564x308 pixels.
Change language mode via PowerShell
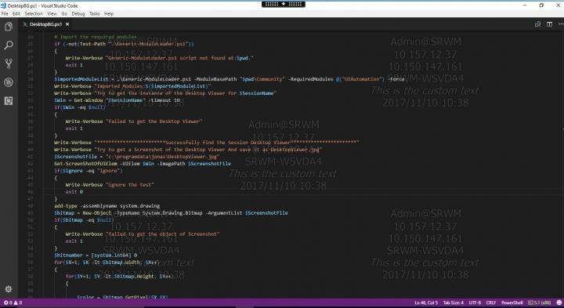[x=512, y=303]
